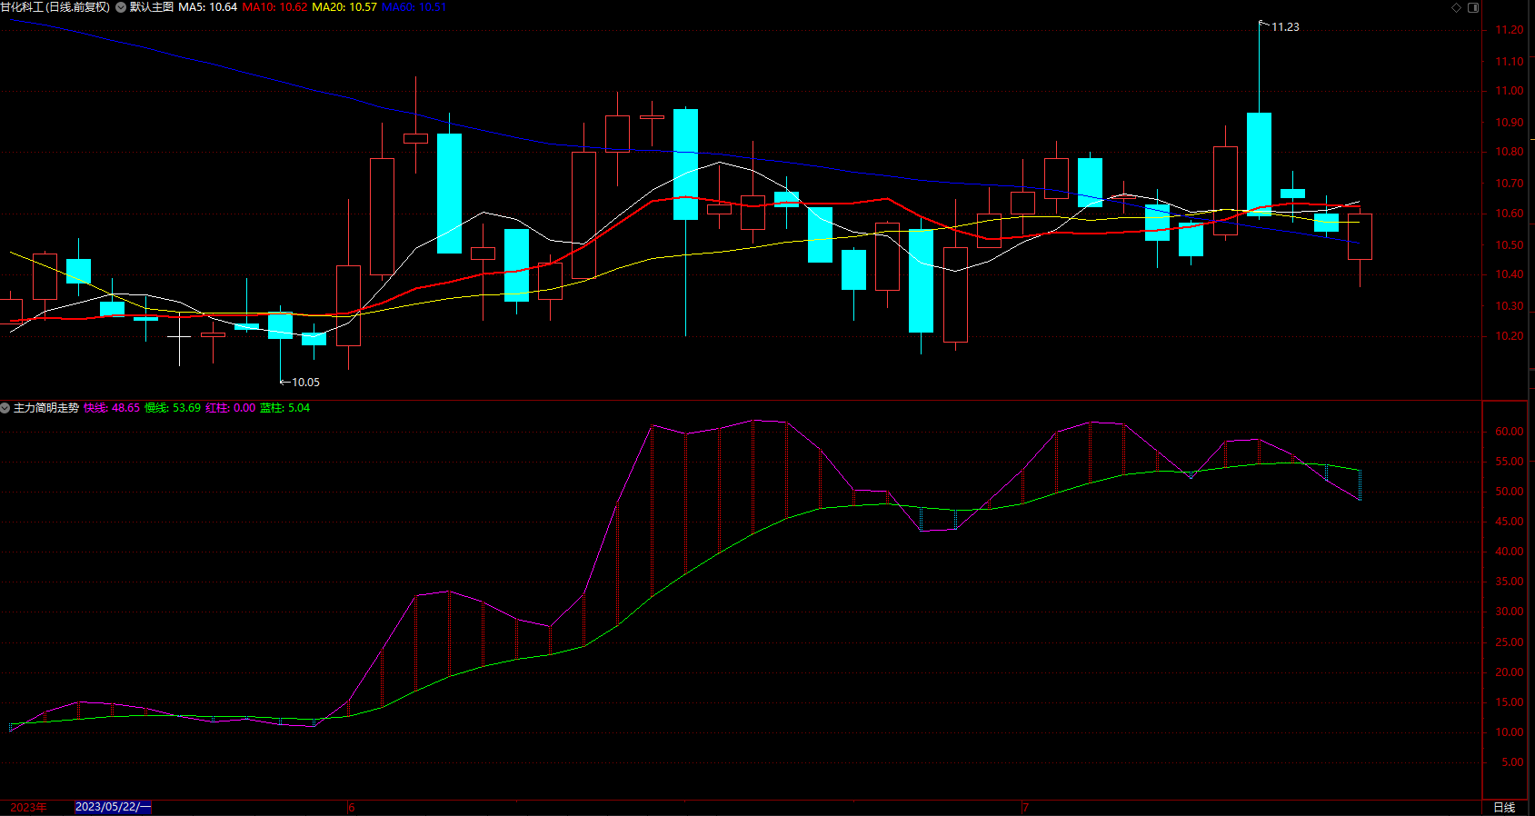Click the 蓝柱 blue bar value label
The width and height of the screenshot is (1535, 816).
click(284, 408)
